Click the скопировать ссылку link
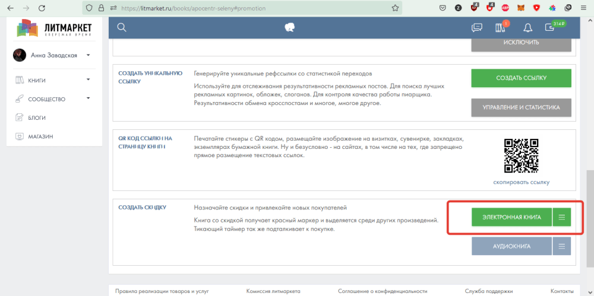The image size is (594, 296). click(x=521, y=182)
